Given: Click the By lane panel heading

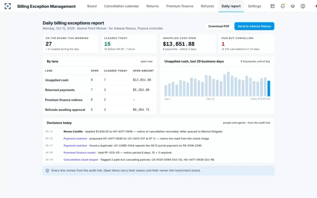Looking at the screenshot, I should (53, 61).
